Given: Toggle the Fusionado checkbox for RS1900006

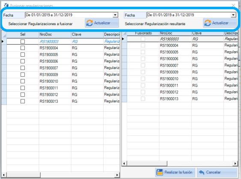Looking at the screenshot, I should point(143,59).
